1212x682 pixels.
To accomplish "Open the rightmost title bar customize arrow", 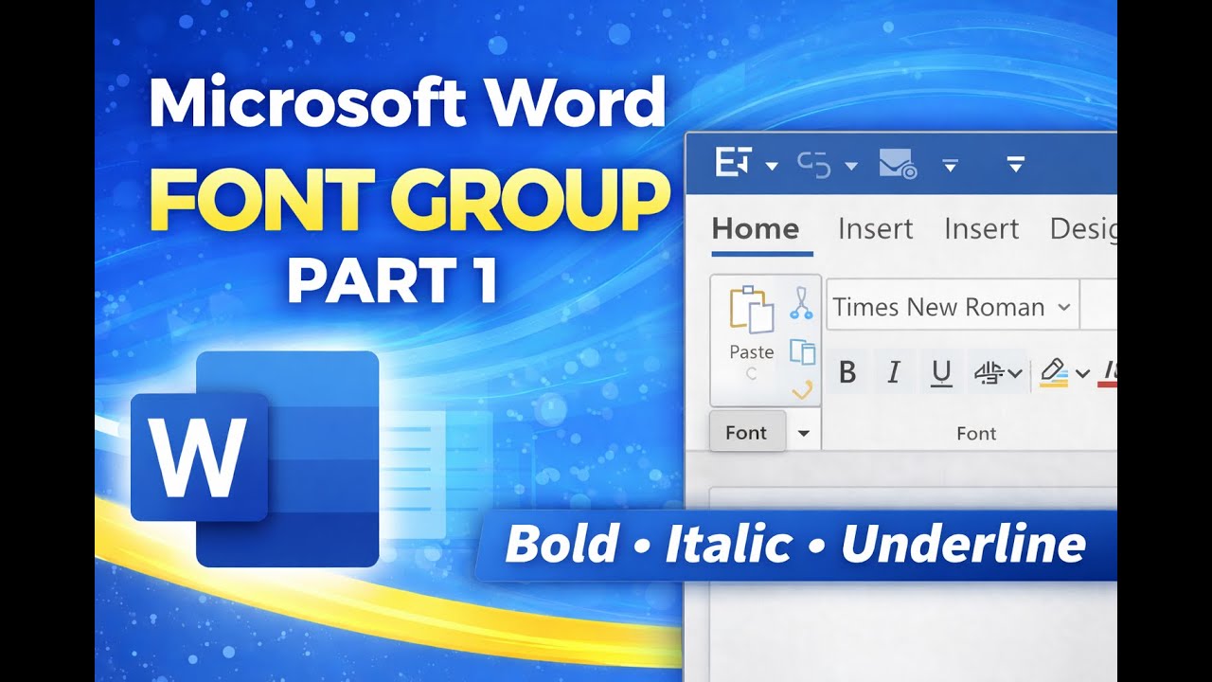I will [1015, 165].
